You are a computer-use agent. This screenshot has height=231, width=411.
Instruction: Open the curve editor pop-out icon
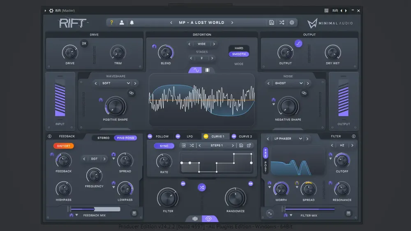click(249, 146)
